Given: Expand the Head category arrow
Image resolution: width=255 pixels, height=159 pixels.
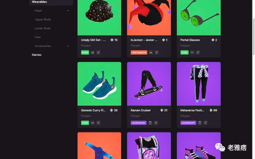Looking at the screenshot, I should pos(68,11).
